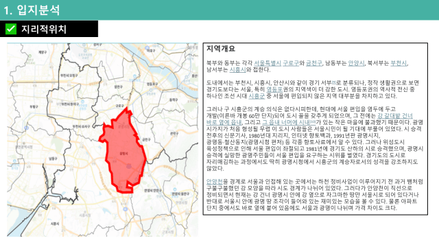Open the '강 갈대밭 건너' hyperlink
The image size is (439, 247).
pyautogui.click(x=395, y=116)
